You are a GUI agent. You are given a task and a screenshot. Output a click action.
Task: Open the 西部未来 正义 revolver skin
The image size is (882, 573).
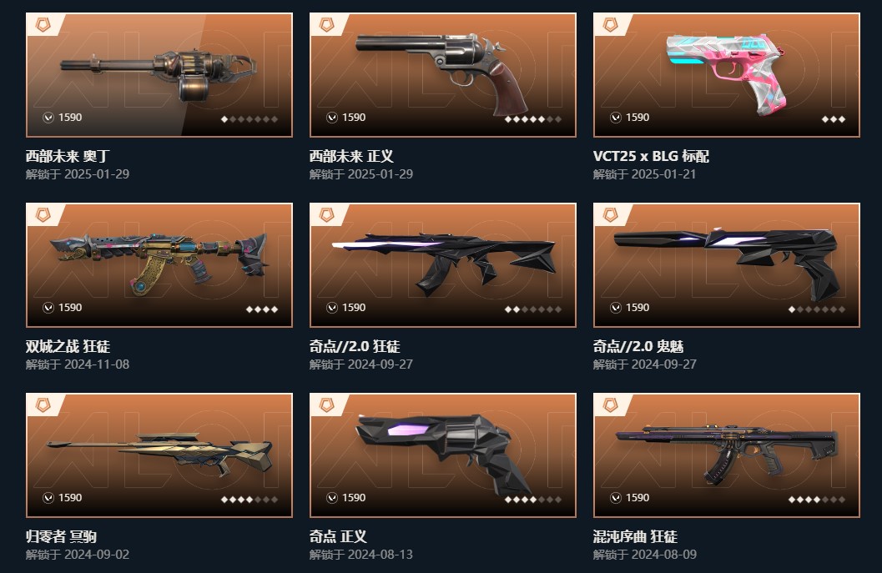click(x=443, y=75)
